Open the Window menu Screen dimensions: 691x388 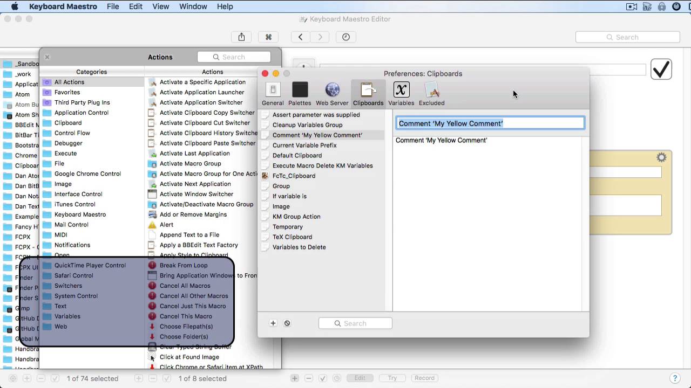193,6
